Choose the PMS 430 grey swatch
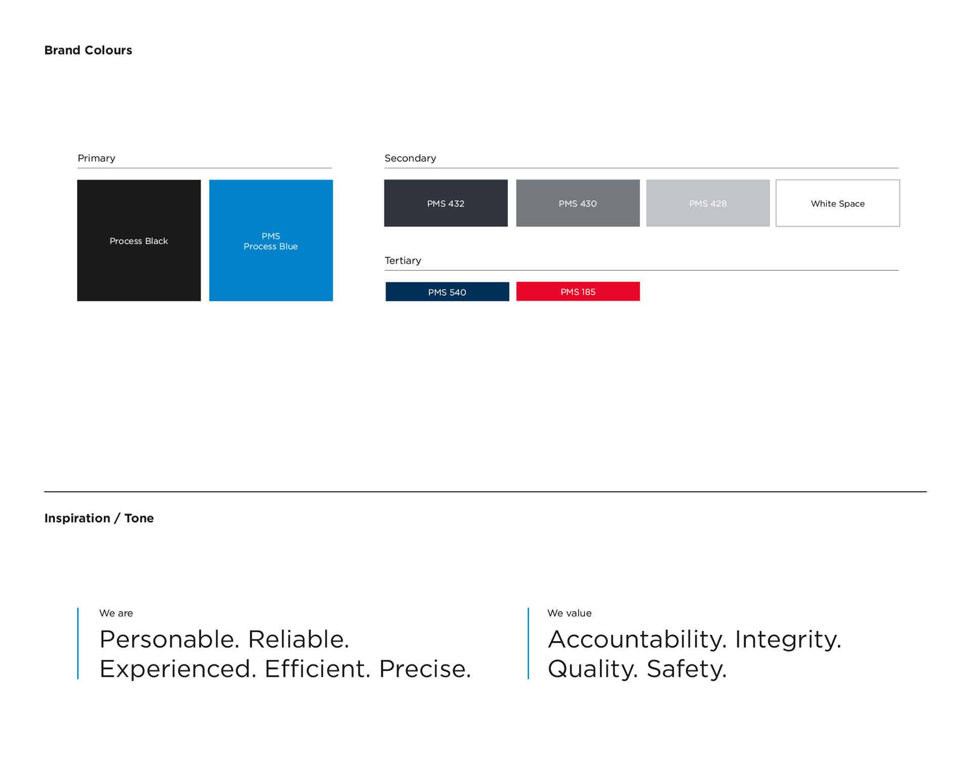 (578, 203)
